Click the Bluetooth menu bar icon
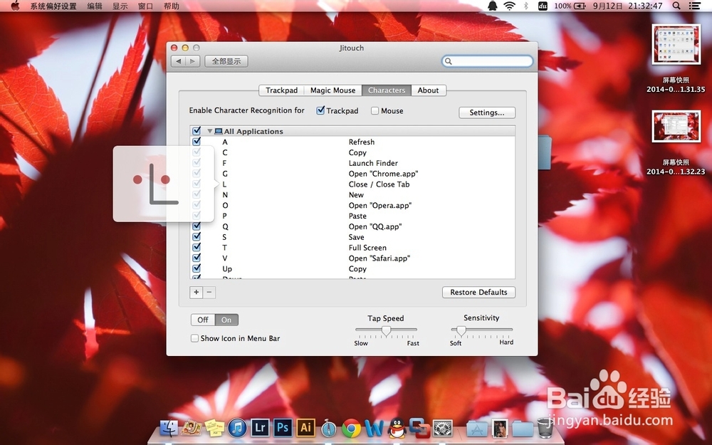The height and width of the screenshot is (445, 712). click(x=526, y=6)
